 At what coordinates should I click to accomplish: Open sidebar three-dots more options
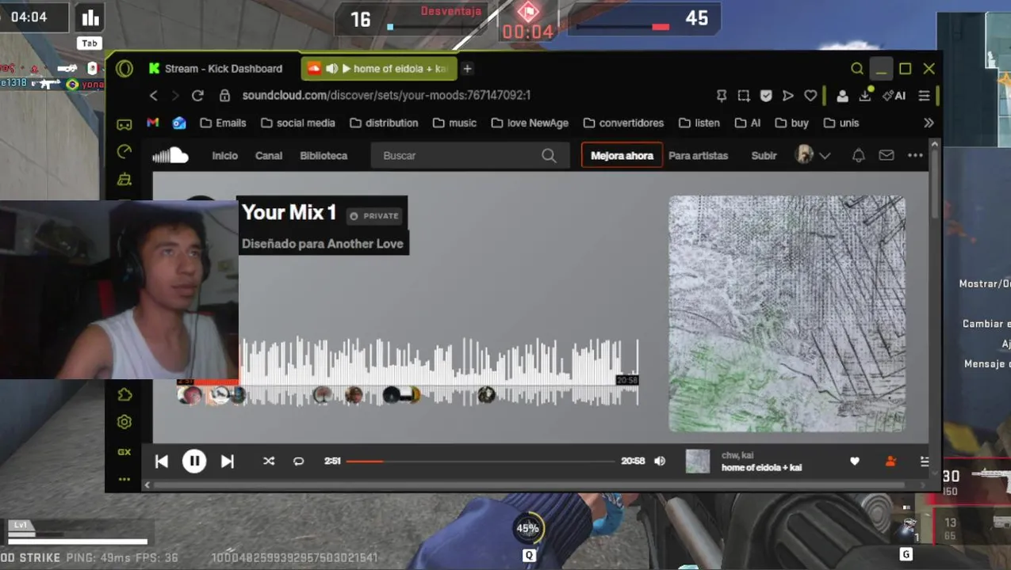pos(124,479)
